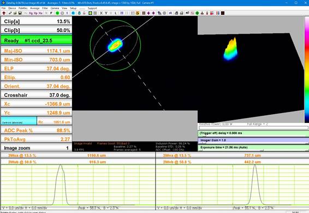The image size is (309, 213).
Task: Click the Crosshair 37.0 deg. button
Action: coord(37,95)
